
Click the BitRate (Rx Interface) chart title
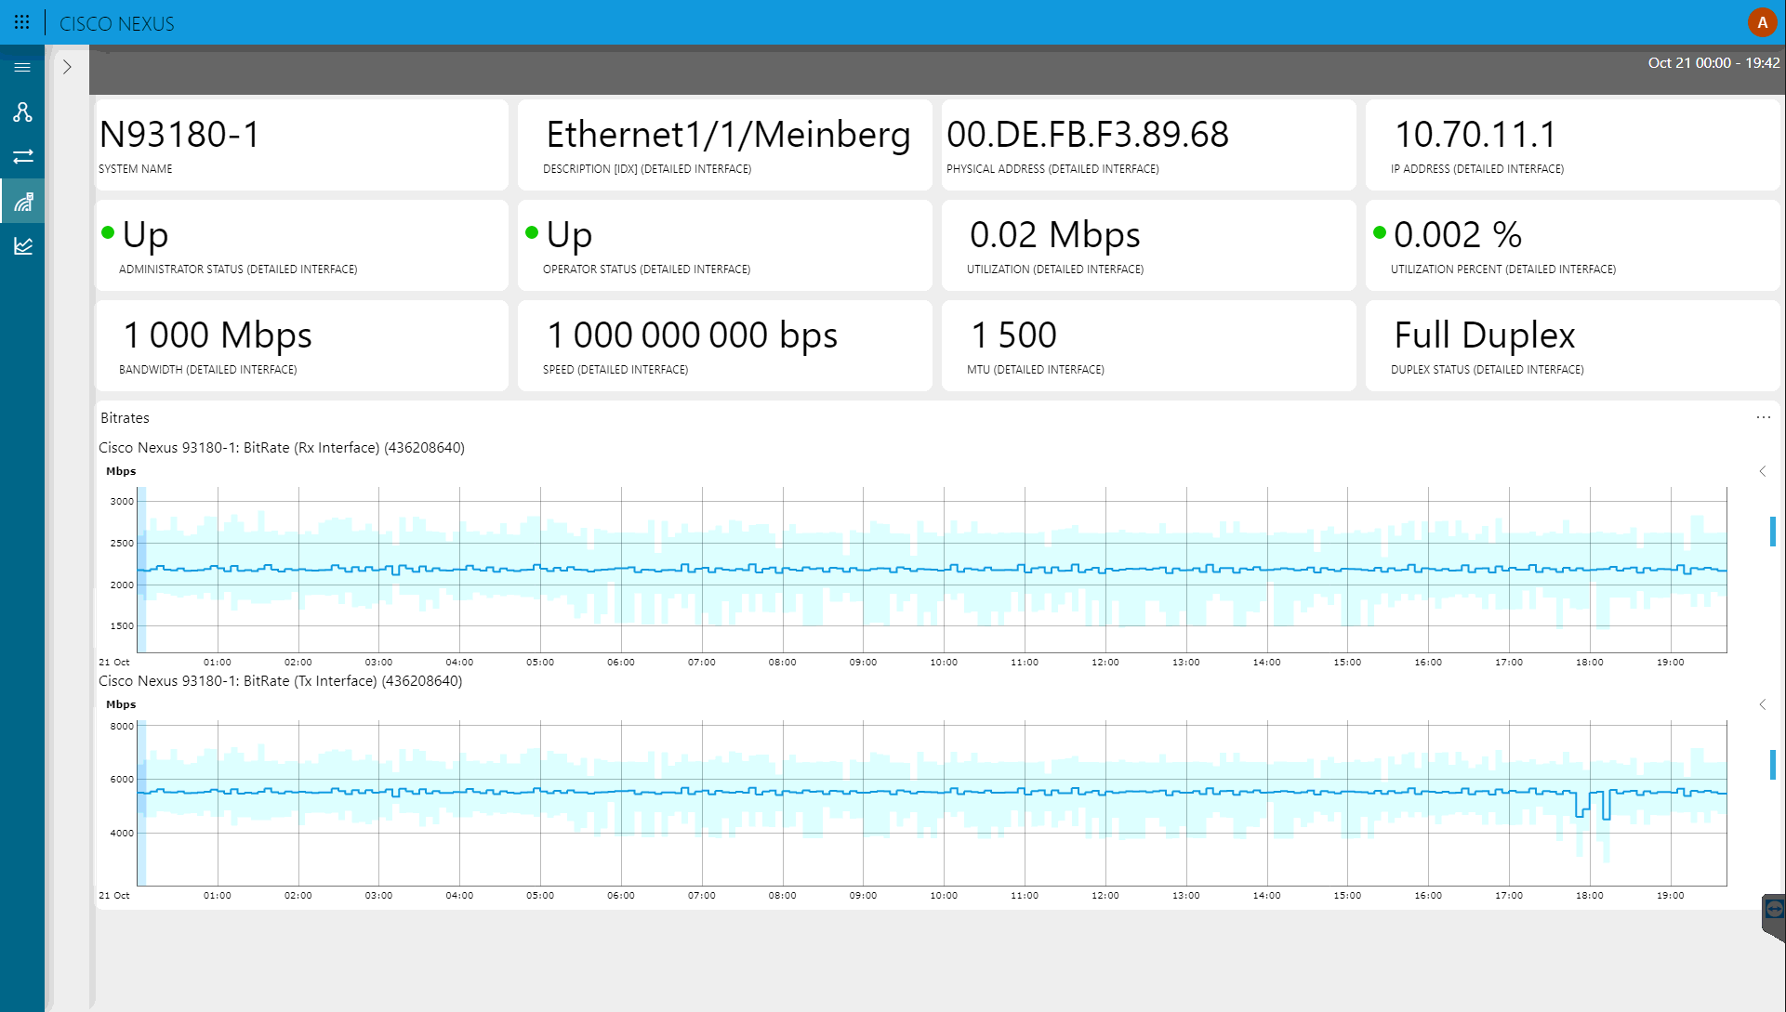(282, 448)
